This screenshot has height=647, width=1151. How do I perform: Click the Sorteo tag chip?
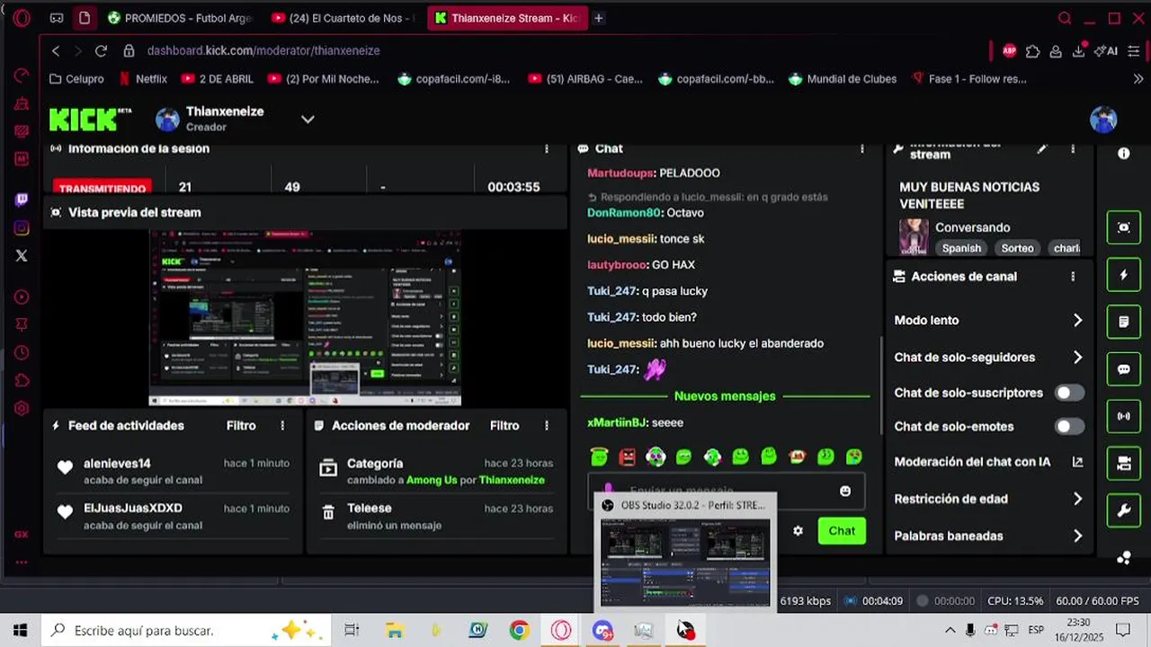(x=1017, y=248)
